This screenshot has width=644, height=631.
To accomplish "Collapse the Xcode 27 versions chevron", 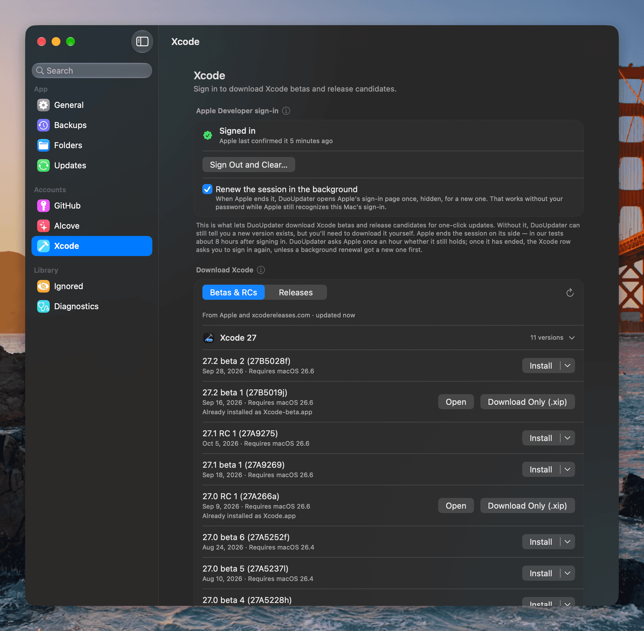I will (x=572, y=338).
